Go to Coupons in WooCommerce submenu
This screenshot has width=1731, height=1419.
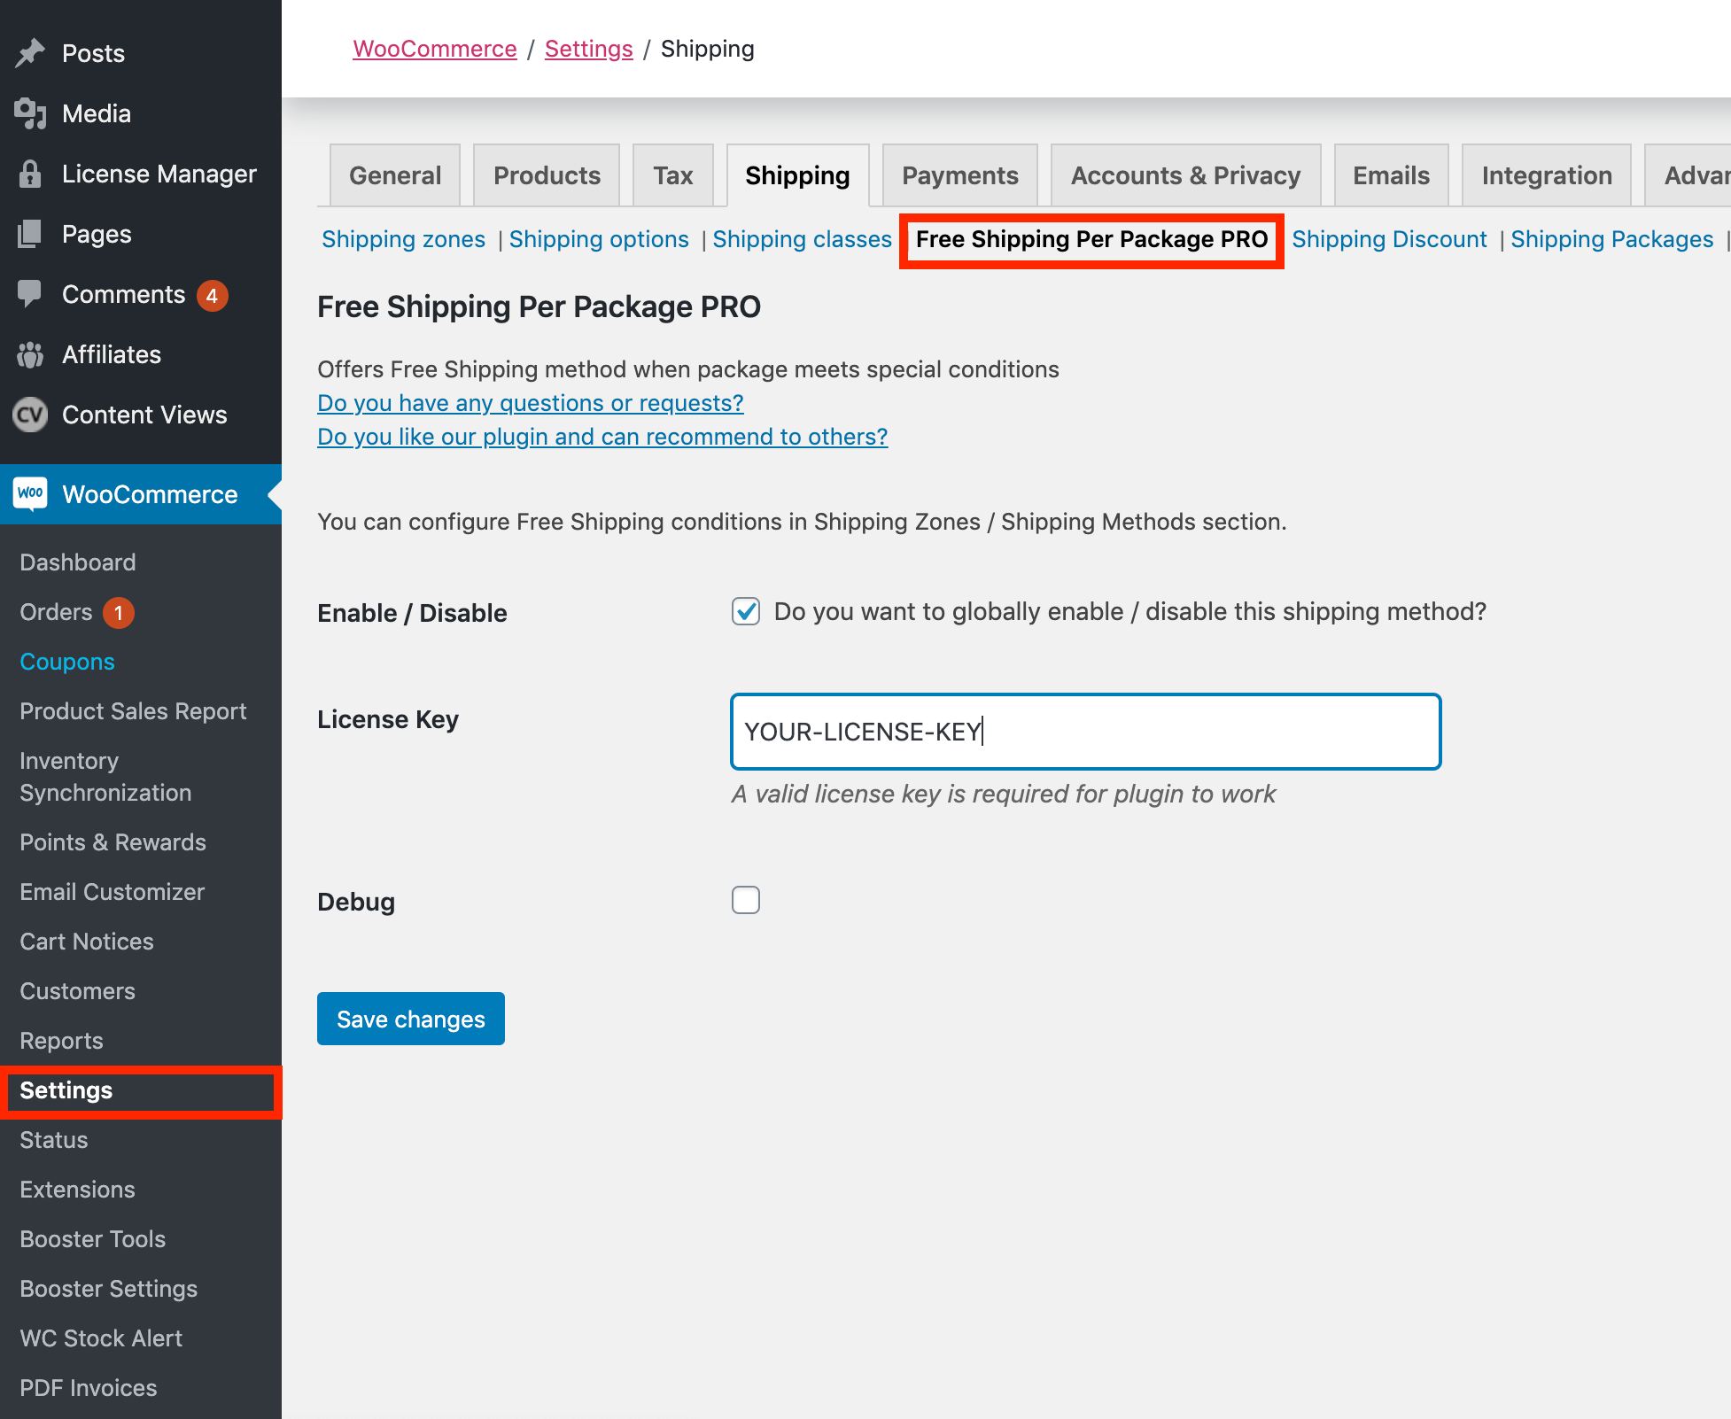(67, 662)
